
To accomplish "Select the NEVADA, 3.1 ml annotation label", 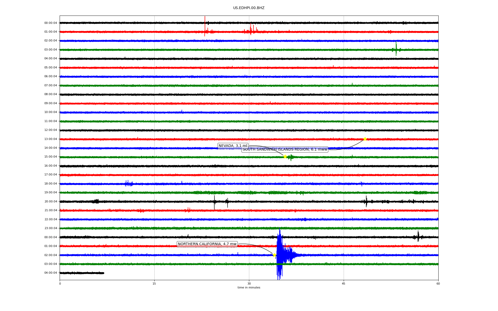I will point(233,146).
